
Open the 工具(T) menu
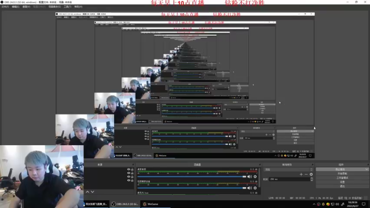point(68,6)
